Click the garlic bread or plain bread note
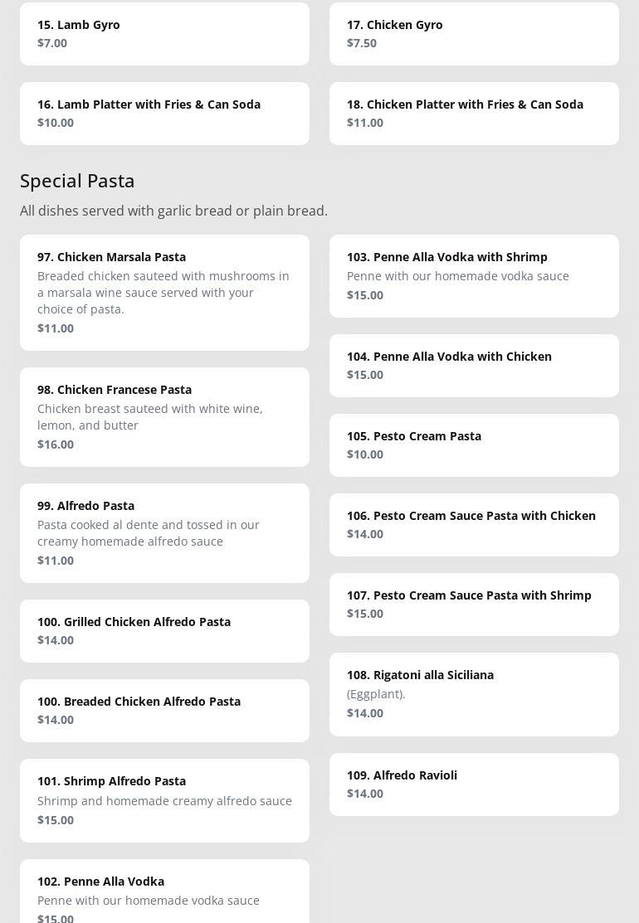 pyautogui.click(x=173, y=211)
